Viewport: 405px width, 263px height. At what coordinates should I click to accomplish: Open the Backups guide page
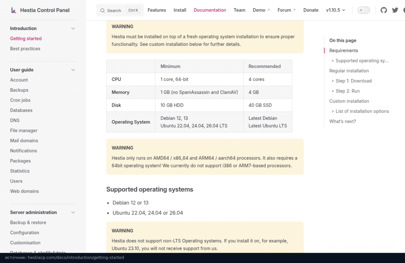point(19,90)
